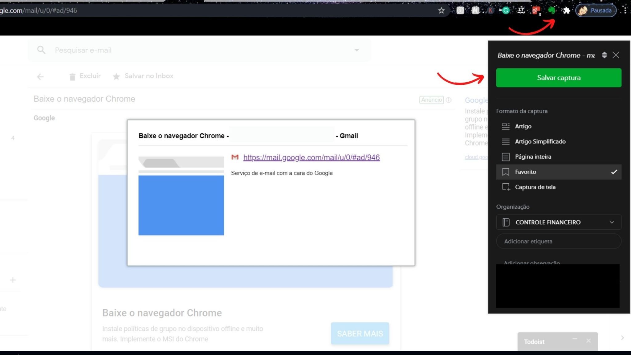Click the Gmail search magnifier icon
The height and width of the screenshot is (355, 631).
coord(41,50)
